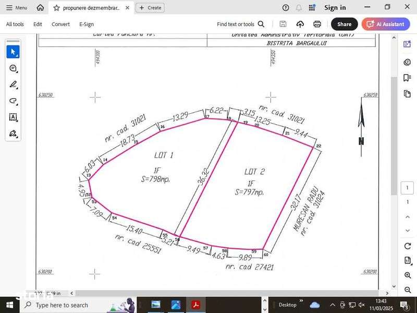Open the Windows Start menu
The image size is (417, 313).
tap(9, 305)
